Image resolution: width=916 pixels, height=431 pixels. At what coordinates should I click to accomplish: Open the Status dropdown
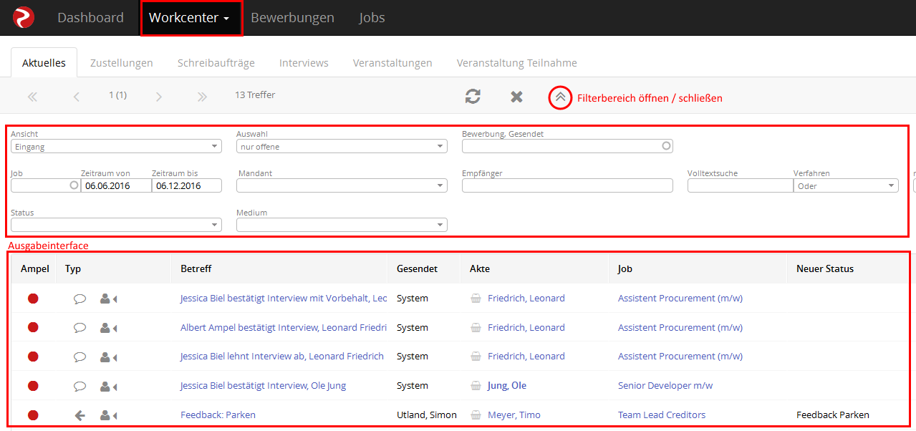(x=116, y=225)
